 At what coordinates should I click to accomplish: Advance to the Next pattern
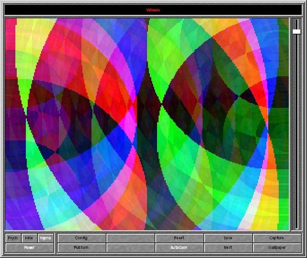click(228, 248)
